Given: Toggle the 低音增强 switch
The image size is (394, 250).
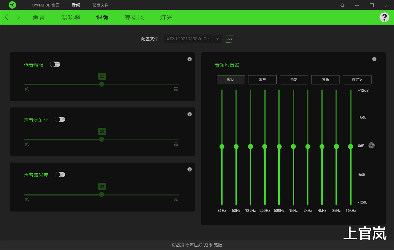Looking at the screenshot, I should pos(55,64).
